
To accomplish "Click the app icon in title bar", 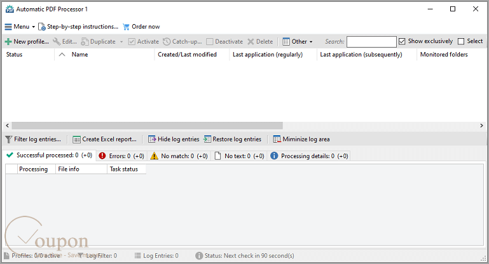I will coord(10,9).
